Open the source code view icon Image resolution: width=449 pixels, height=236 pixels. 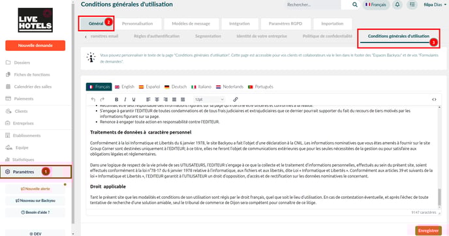[x=434, y=100]
